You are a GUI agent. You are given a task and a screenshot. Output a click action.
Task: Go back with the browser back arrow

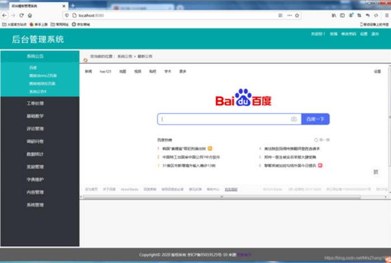pos(4,16)
